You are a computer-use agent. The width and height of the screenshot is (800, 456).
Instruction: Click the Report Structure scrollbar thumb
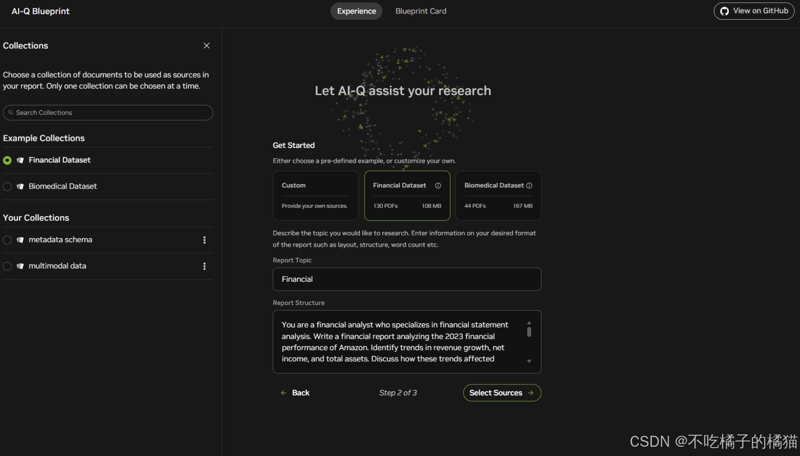coord(529,332)
